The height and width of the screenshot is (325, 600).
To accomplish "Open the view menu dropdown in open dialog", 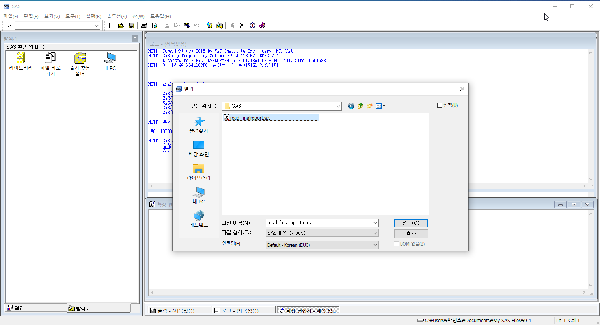I will pyautogui.click(x=380, y=106).
